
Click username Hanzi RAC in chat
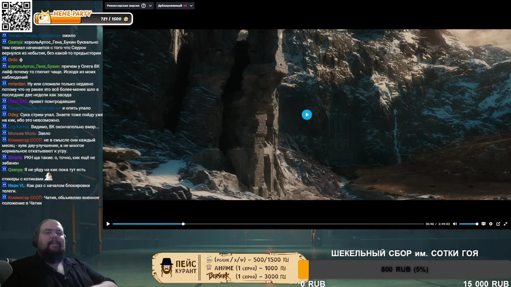[18, 101]
